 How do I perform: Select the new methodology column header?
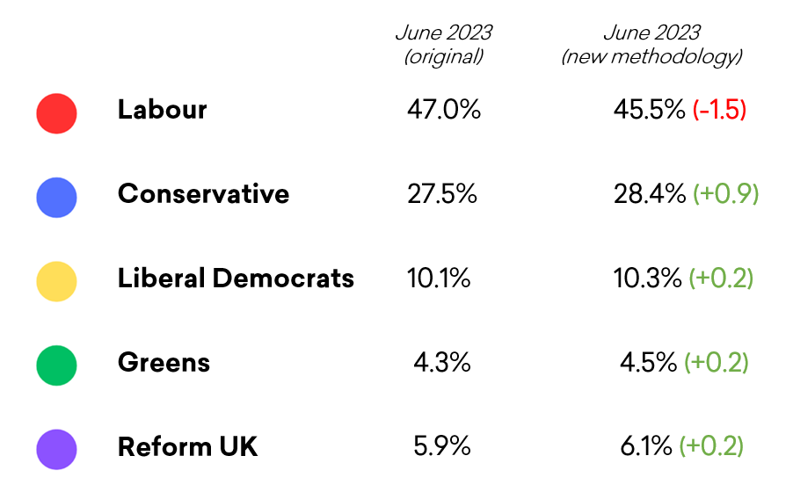[651, 45]
